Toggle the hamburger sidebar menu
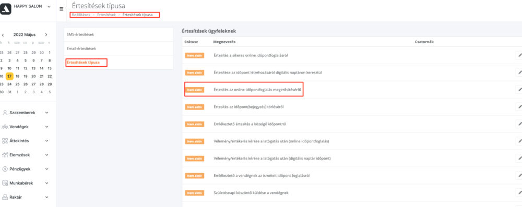 pos(61,9)
